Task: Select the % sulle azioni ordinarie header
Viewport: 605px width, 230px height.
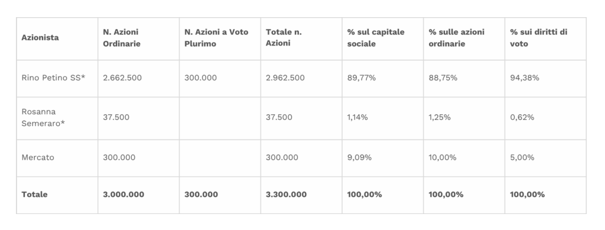Action: click(457, 38)
